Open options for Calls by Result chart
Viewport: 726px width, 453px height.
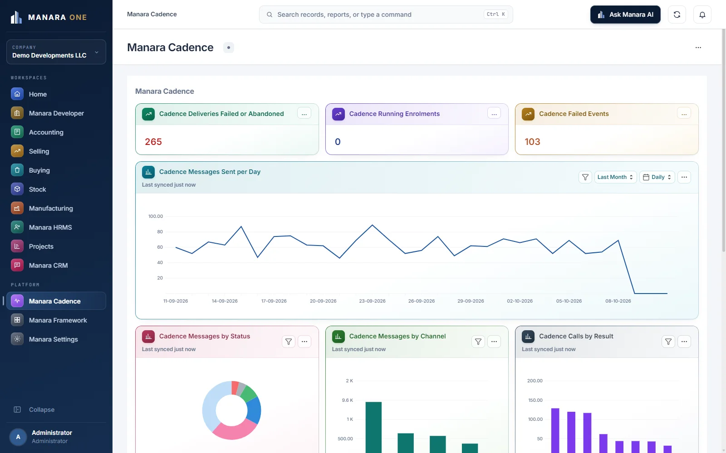click(x=684, y=342)
